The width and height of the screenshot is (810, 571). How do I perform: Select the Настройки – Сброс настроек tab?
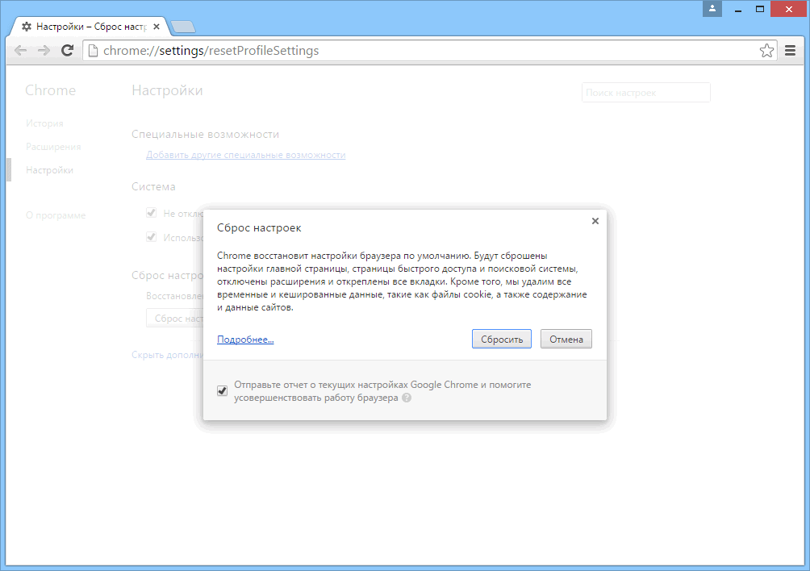(x=91, y=27)
